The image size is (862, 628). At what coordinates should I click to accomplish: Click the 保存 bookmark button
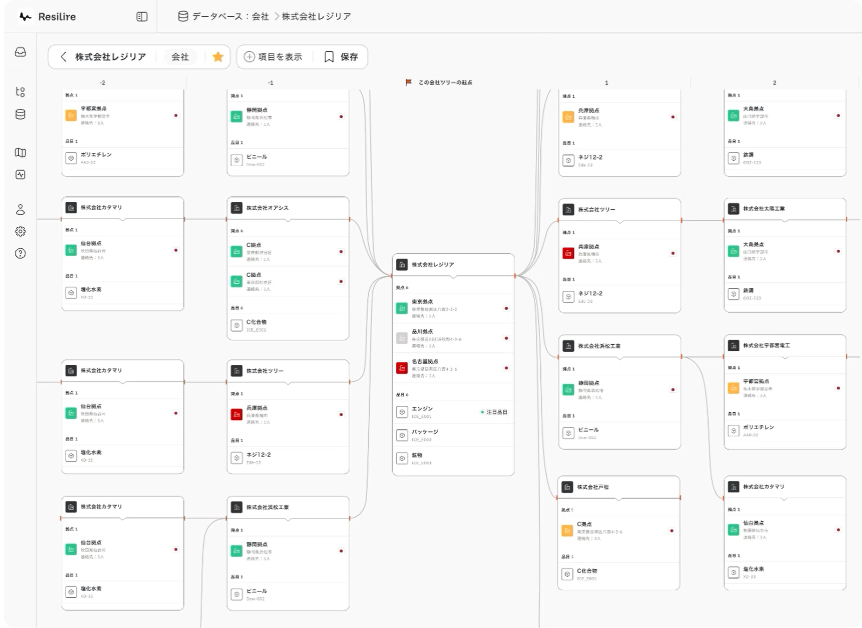[x=341, y=57]
